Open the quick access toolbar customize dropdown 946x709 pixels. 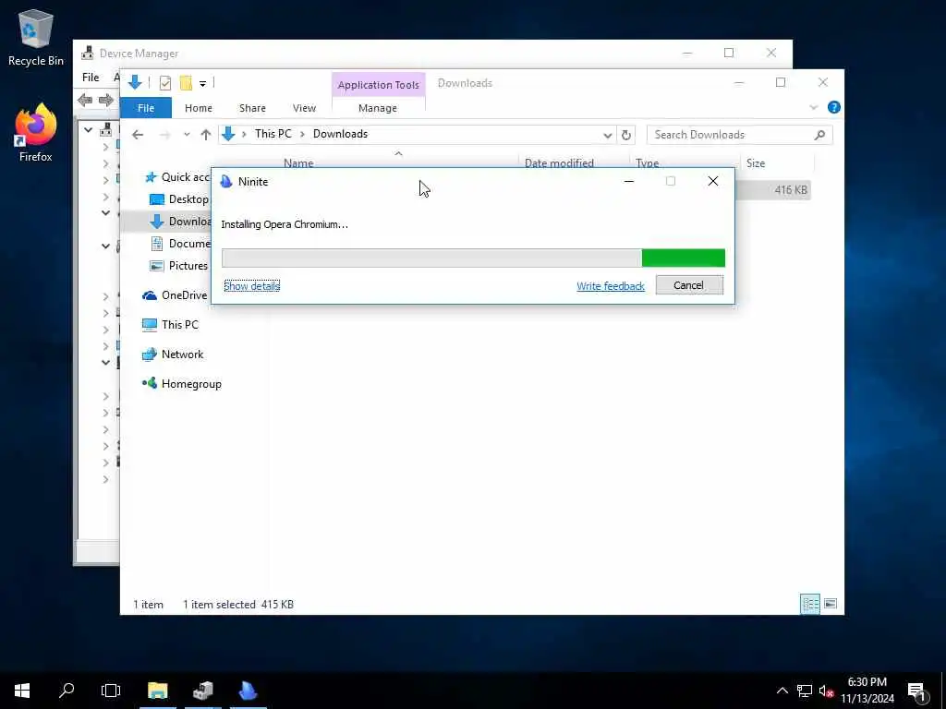tap(202, 84)
